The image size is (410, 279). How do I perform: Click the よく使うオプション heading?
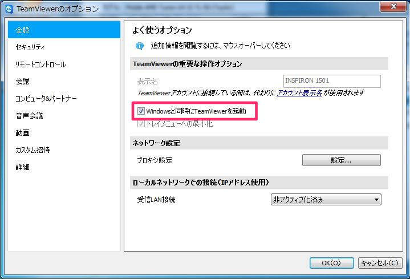point(162,30)
